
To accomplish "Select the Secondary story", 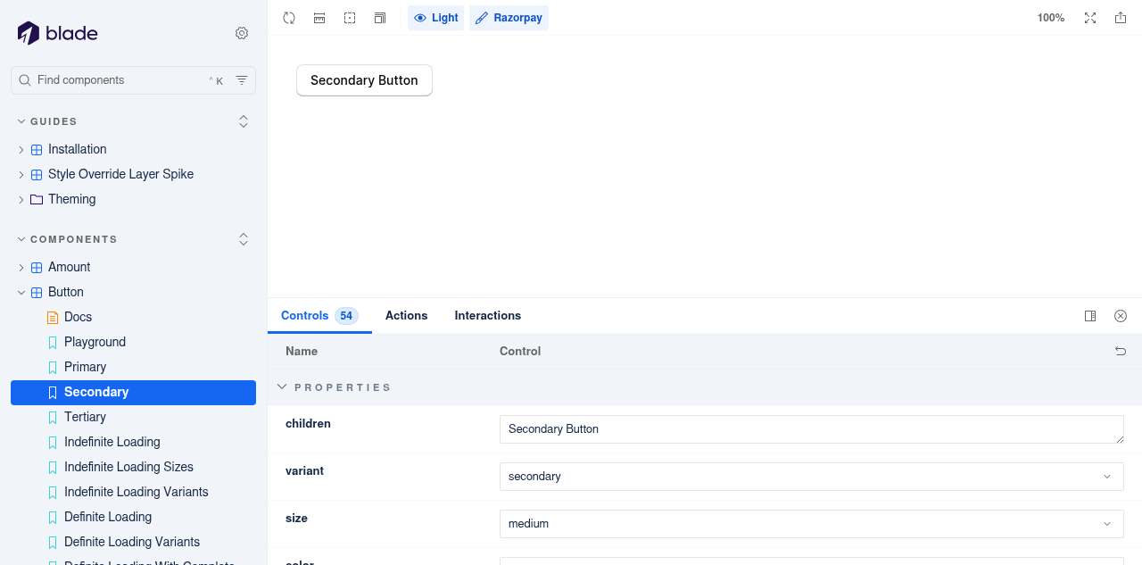I will coord(133,393).
